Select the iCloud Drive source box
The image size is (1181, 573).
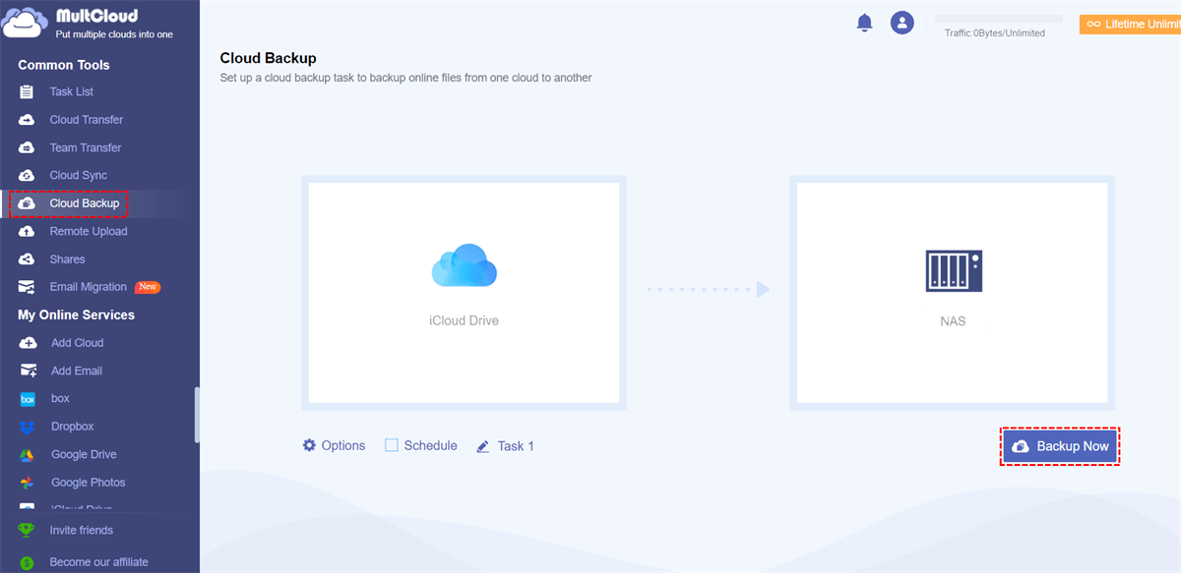click(x=465, y=293)
